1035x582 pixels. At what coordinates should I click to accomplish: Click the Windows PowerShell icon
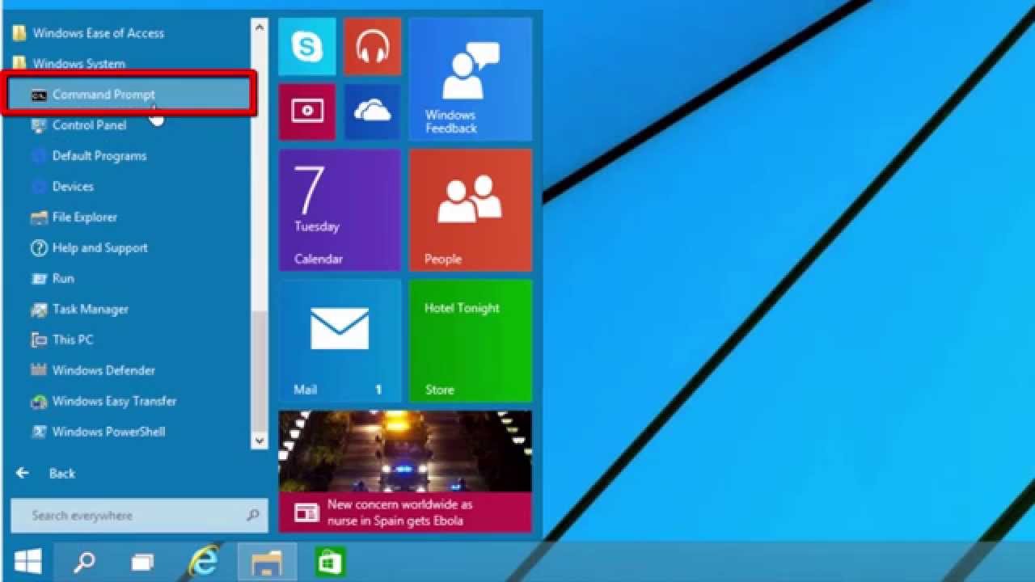pos(39,432)
